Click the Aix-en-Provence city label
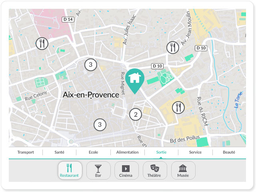 pos(91,95)
